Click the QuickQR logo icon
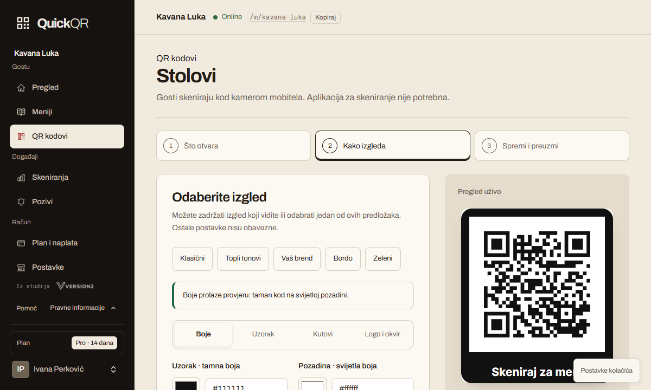Viewport: 651px width, 390px height. pos(23,23)
